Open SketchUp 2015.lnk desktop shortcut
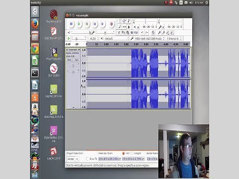Viewport: 239px width, 179px height. coord(54,111)
